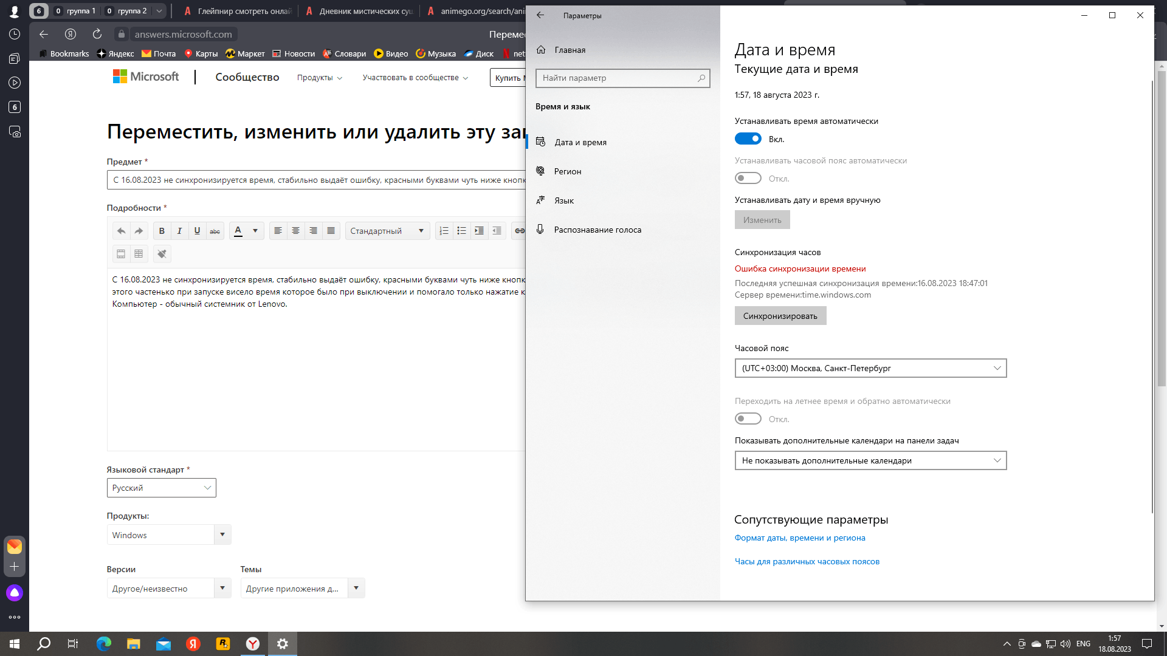Turn off automatic time setting toggle
The height and width of the screenshot is (656, 1167).
click(x=748, y=139)
